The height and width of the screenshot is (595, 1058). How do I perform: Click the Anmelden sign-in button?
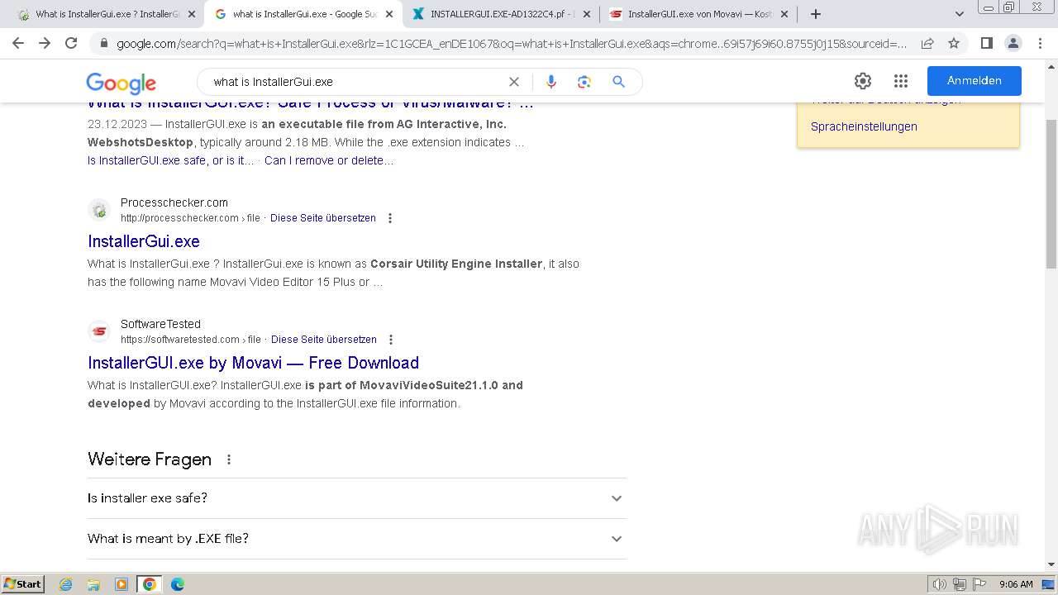click(x=975, y=81)
